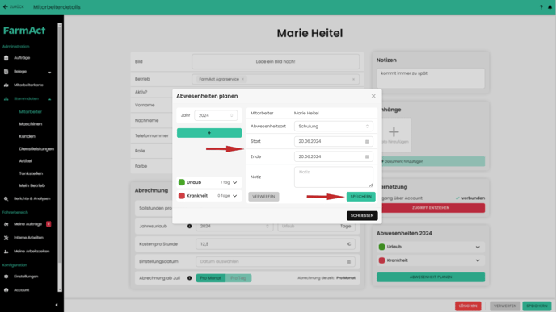Expand Krankheit in Abwesenheiten 2024 panel
The width and height of the screenshot is (556, 312).
478,260
